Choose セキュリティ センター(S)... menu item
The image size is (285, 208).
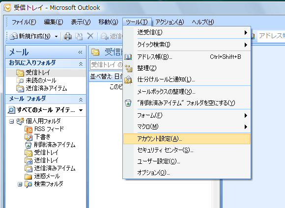pos(187,150)
